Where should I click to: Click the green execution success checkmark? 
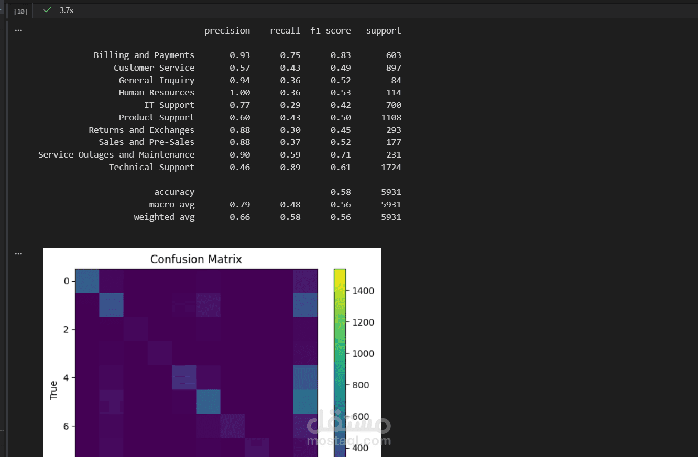click(48, 10)
